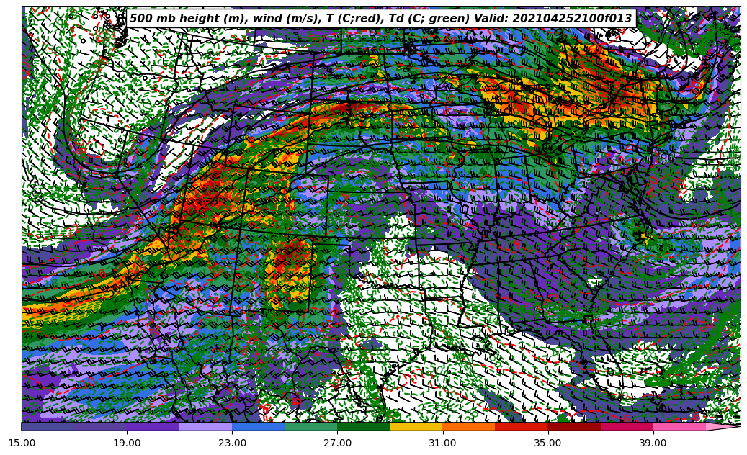Select the 39.00 colorbar tick label
The image size is (747, 455).
coord(653,443)
